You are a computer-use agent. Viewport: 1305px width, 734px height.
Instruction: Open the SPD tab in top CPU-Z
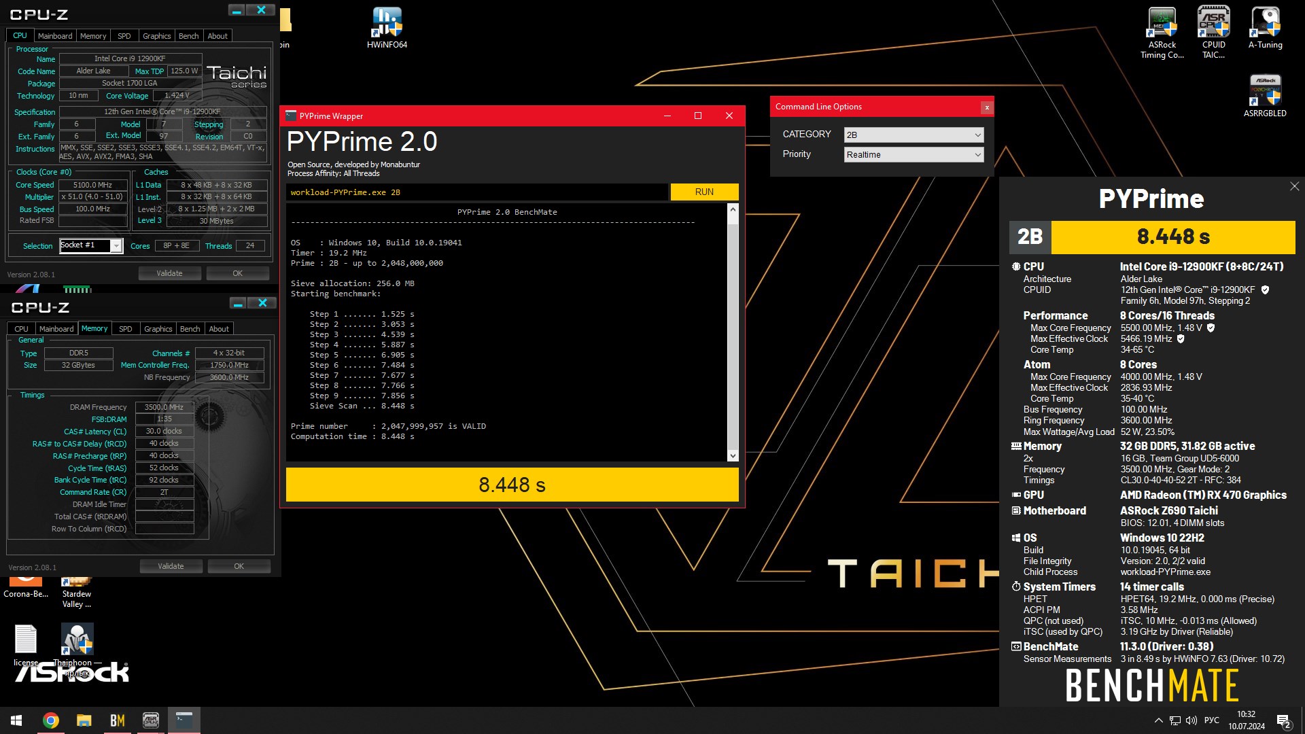click(124, 36)
